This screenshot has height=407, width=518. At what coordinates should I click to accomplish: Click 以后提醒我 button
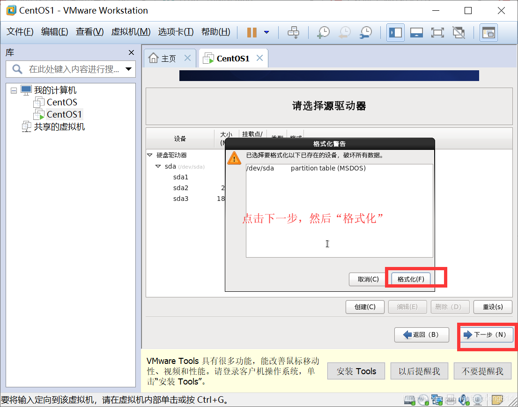419,371
